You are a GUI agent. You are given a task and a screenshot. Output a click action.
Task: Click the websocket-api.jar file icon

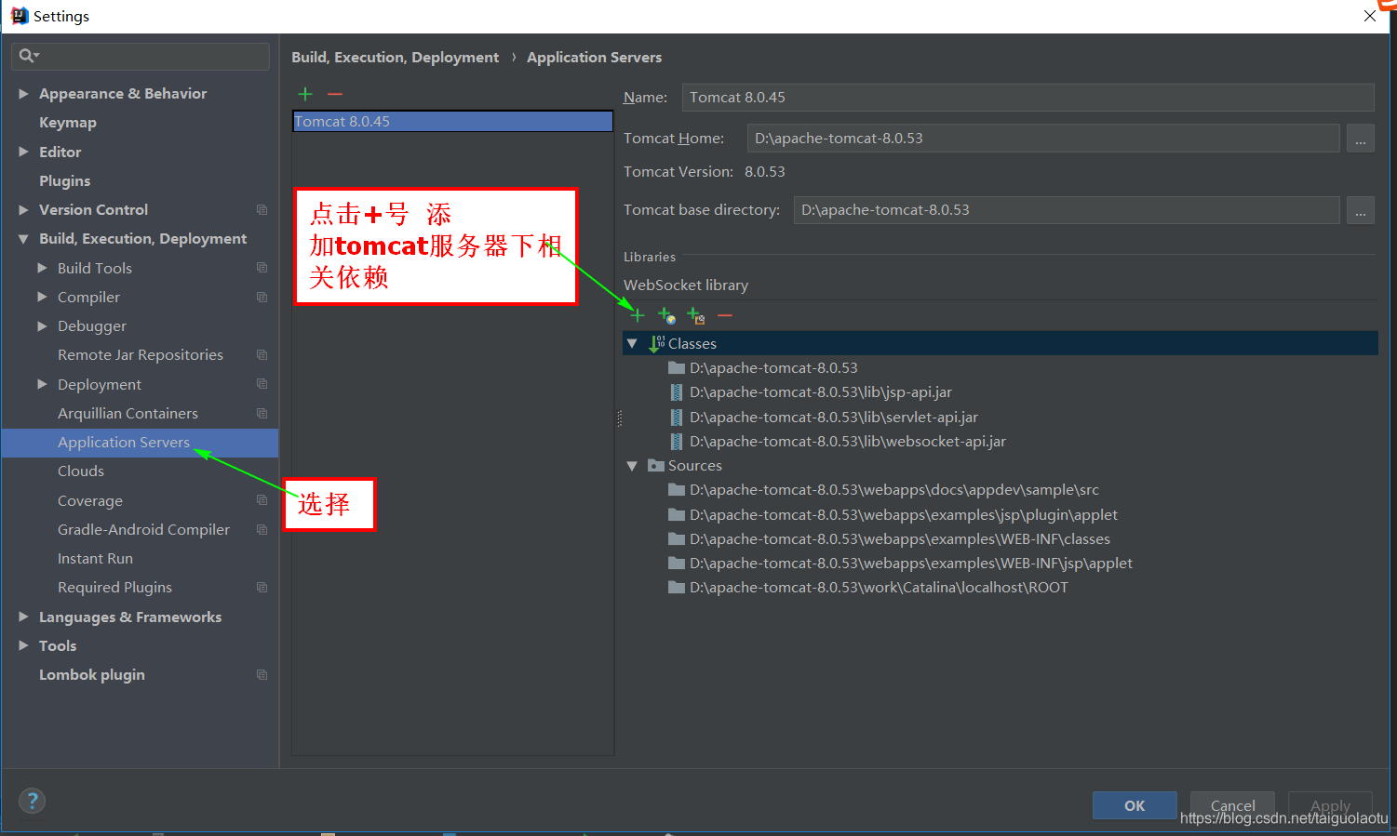pyautogui.click(x=677, y=442)
